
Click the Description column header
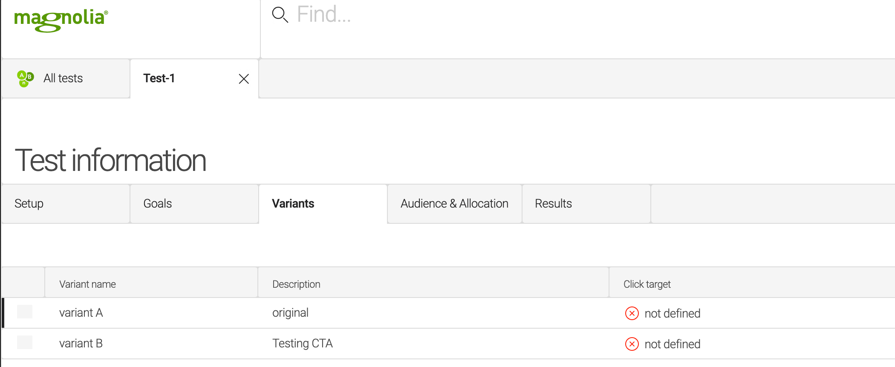296,284
